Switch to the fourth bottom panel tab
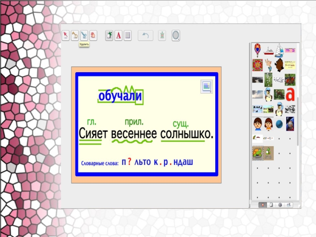Image resolution: width=316 pixels, height=237 pixels. pyautogui.click(x=289, y=205)
